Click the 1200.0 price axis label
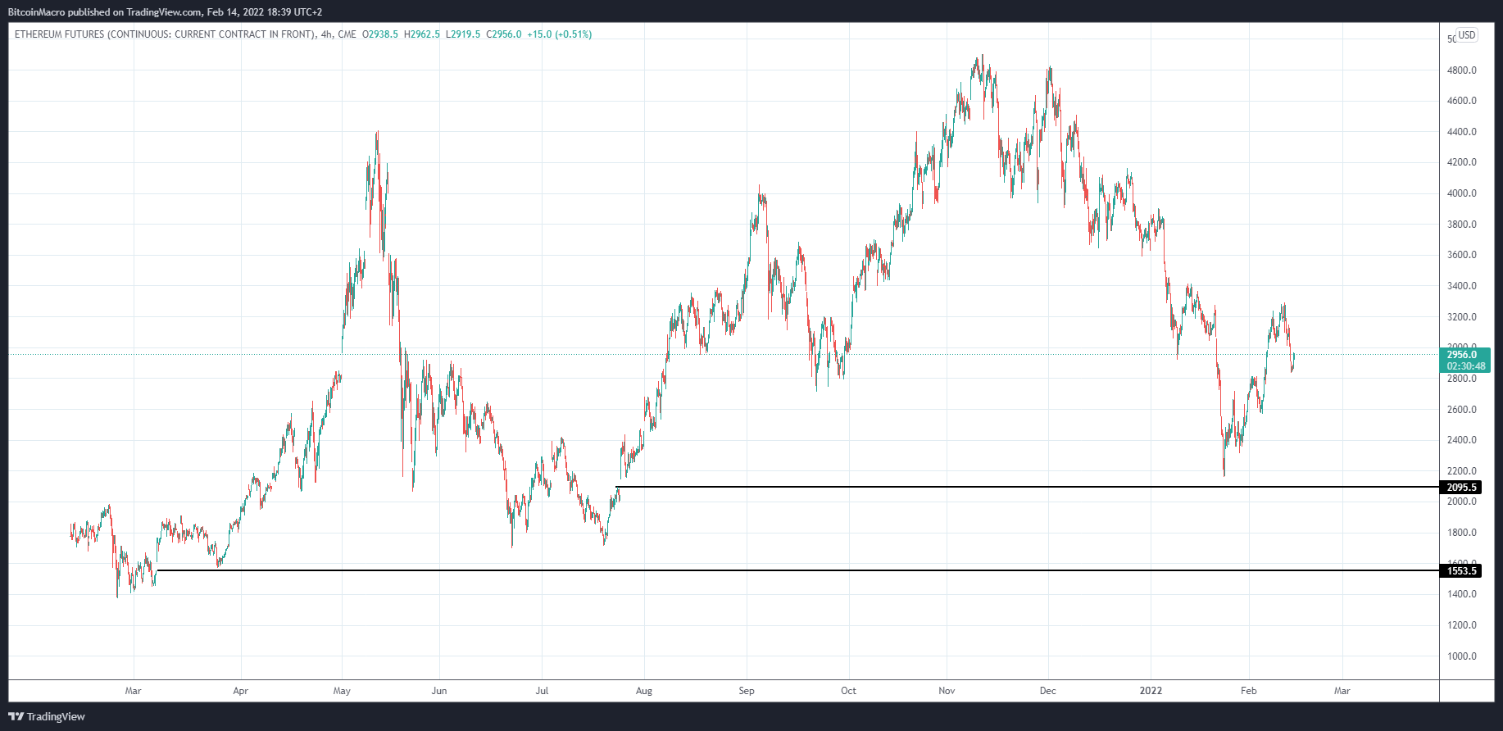The height and width of the screenshot is (731, 1503). (1461, 625)
